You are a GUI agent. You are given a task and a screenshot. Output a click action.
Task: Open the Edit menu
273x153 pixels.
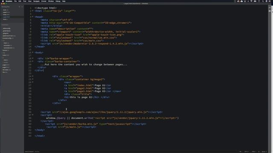20,1
